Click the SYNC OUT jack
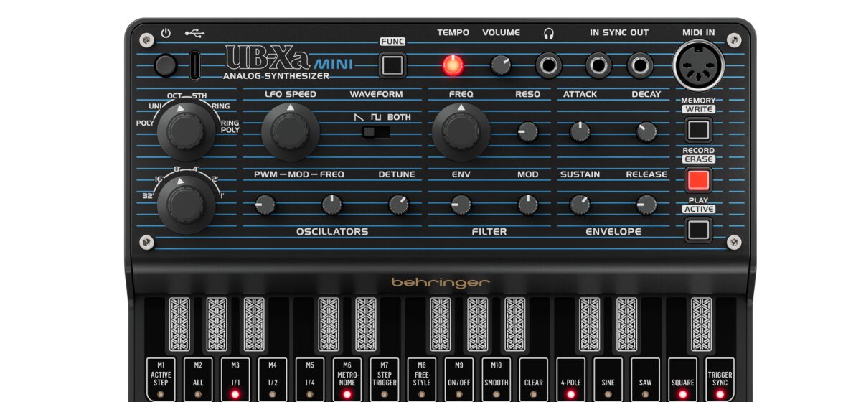 (x=641, y=66)
